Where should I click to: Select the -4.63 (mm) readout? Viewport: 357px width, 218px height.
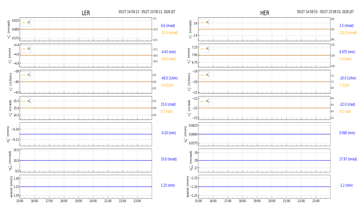[168, 52]
